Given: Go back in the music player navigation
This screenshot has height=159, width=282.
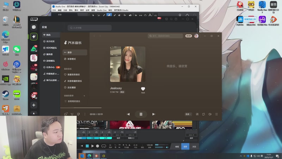Looking at the screenshot, I should (x=94, y=36).
